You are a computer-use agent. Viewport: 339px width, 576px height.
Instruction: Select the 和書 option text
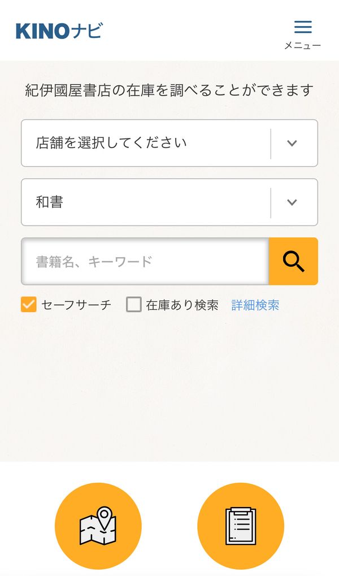point(50,202)
